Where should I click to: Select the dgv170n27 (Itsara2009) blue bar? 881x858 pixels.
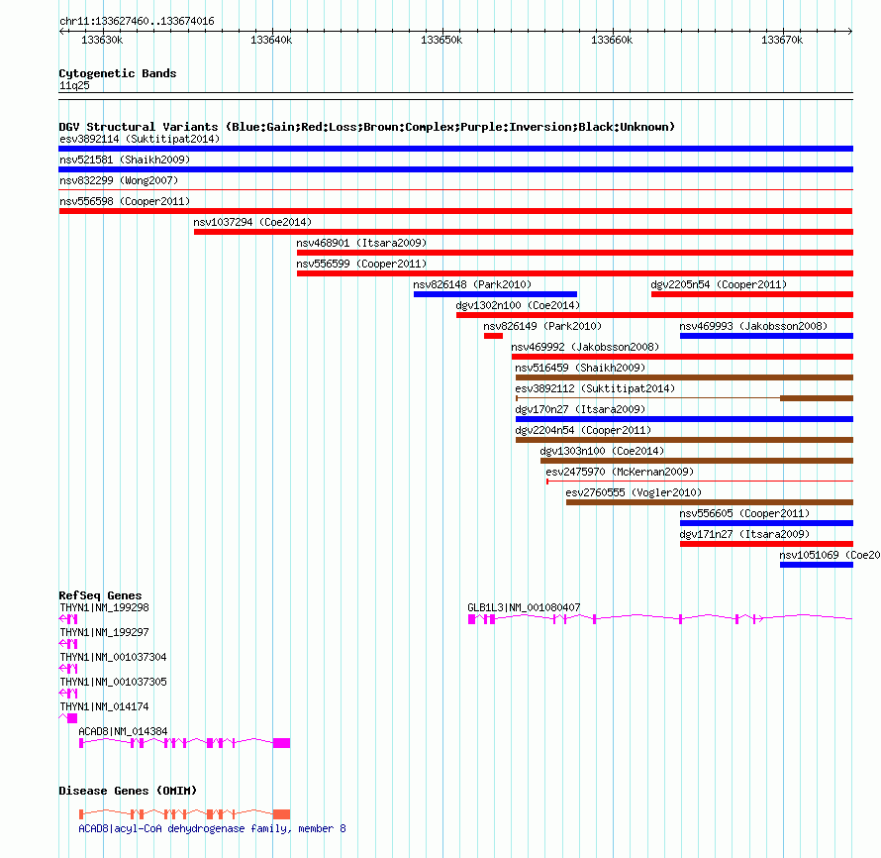coord(684,419)
